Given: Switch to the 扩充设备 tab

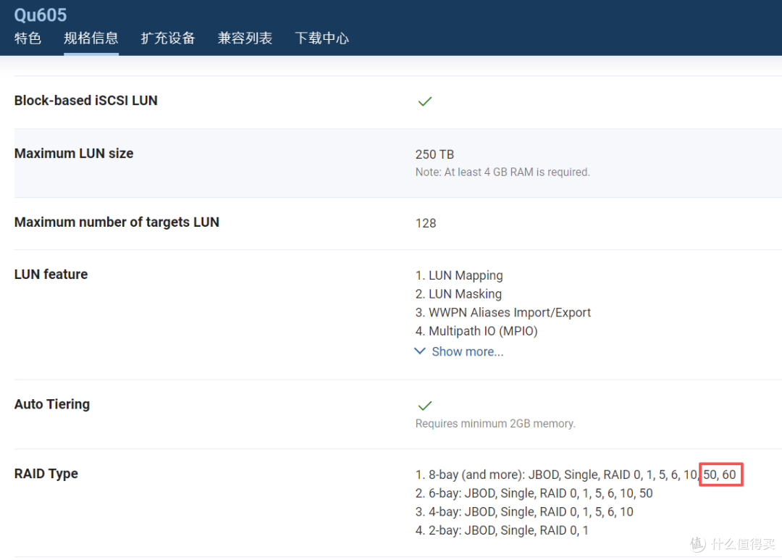Looking at the screenshot, I should pyautogui.click(x=167, y=38).
